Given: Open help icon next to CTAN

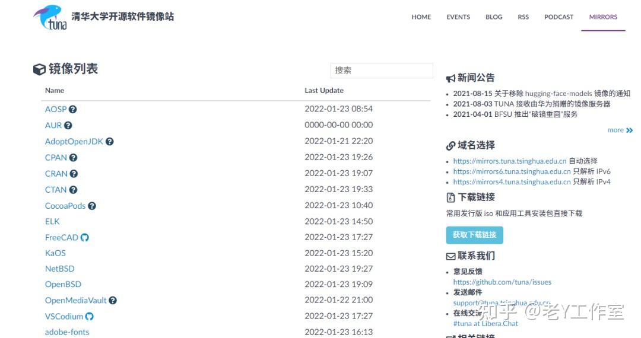Looking at the screenshot, I should click(73, 190).
